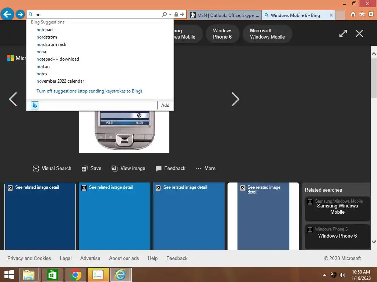Open volume speaker tray icon
This screenshot has height=282, width=377.
(x=342, y=275)
